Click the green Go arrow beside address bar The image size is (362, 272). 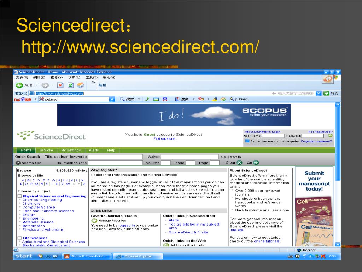[326, 93]
